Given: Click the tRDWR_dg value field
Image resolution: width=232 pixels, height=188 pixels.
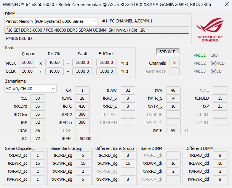Looking at the screenshot, I should coord(128,163).
